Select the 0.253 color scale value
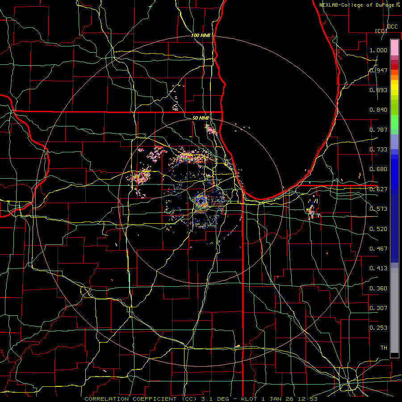The image size is (402, 402). coord(378,328)
